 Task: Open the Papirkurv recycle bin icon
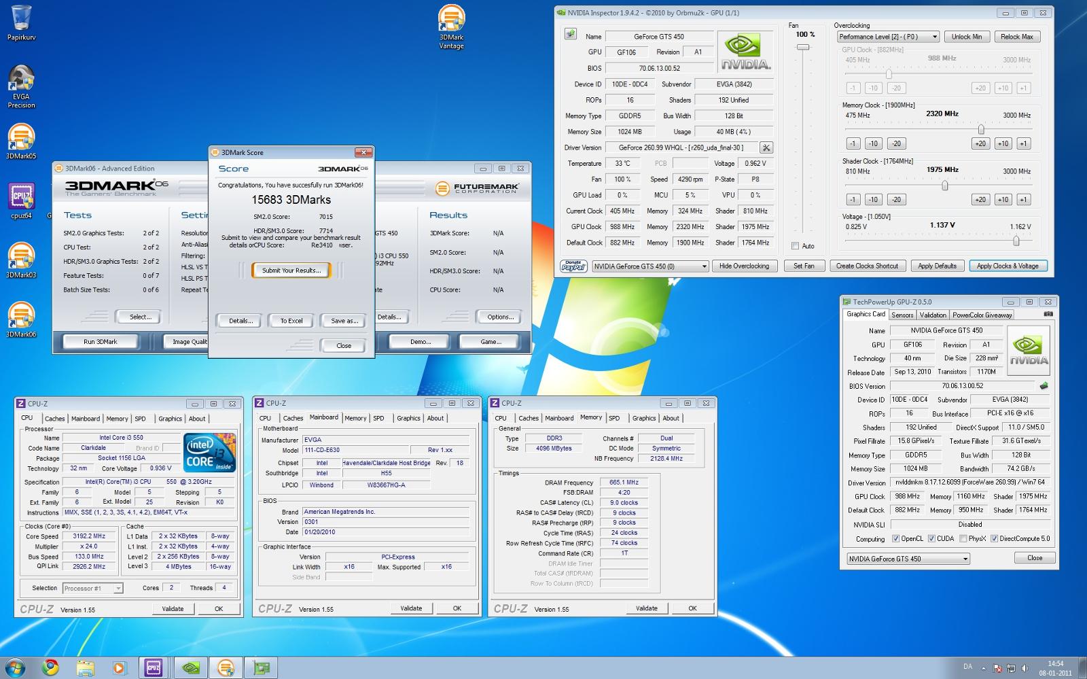point(21,22)
